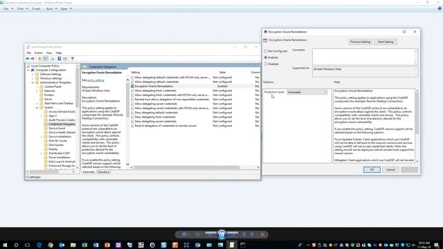Select the Device Guard folder in tree

(57, 129)
